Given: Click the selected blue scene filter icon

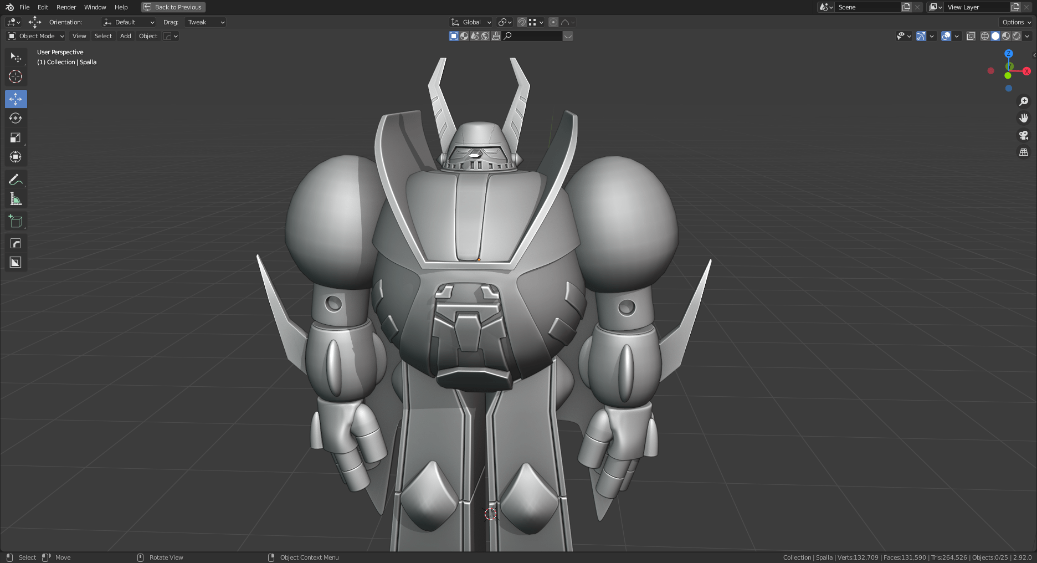Looking at the screenshot, I should (454, 36).
